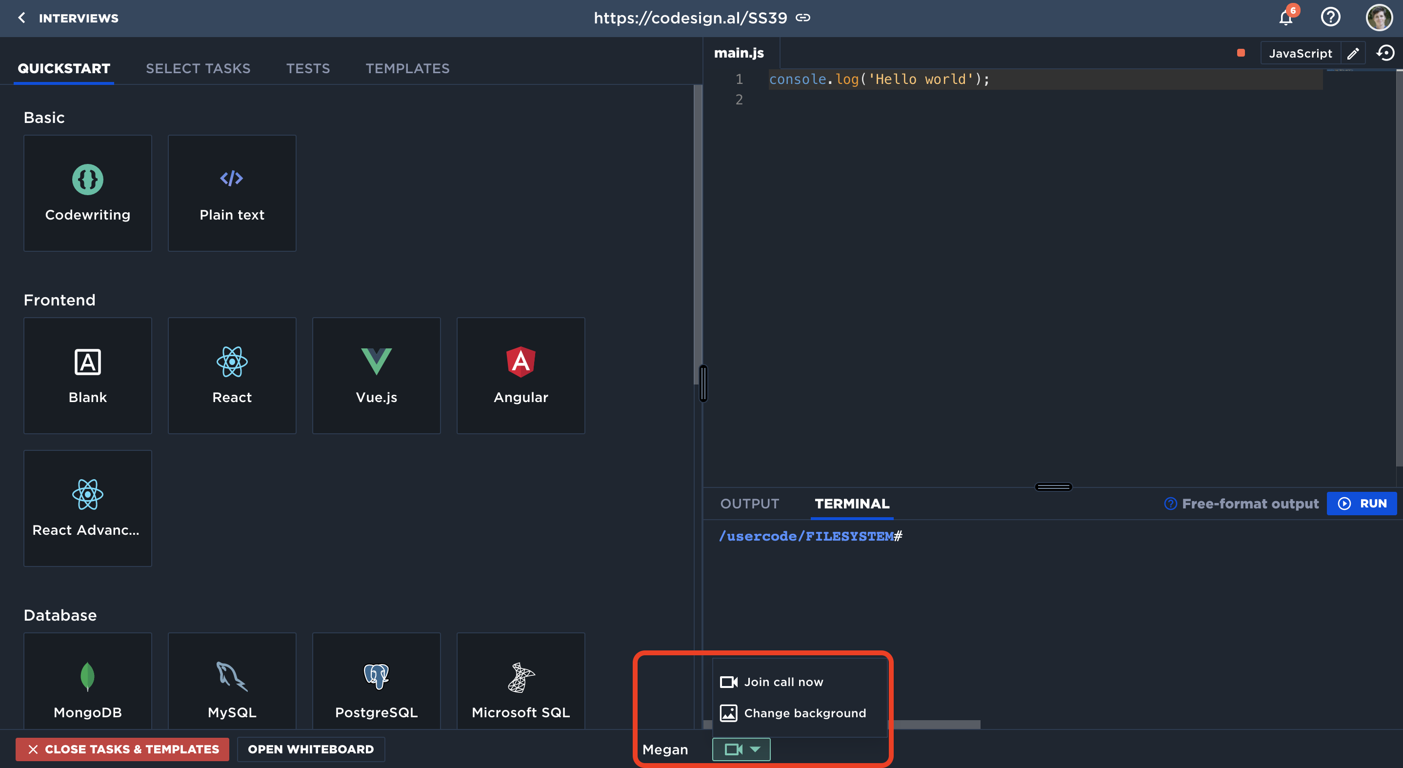Select the Codewriting template card
The height and width of the screenshot is (768, 1403).
(88, 193)
